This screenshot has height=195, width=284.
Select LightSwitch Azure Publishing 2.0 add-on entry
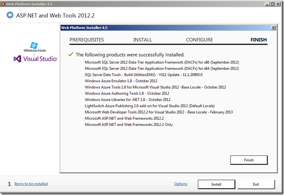pyautogui.click(x=150, y=106)
